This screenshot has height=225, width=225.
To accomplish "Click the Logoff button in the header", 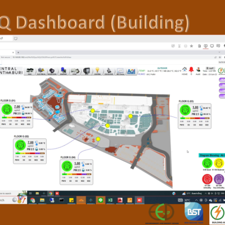I will [x=210, y=68].
